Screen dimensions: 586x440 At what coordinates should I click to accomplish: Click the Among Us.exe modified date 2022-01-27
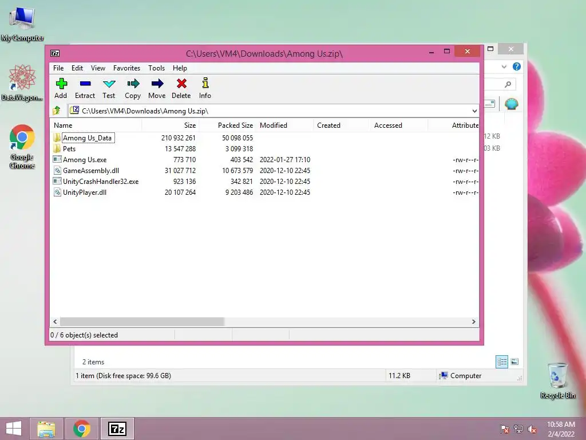coord(285,159)
